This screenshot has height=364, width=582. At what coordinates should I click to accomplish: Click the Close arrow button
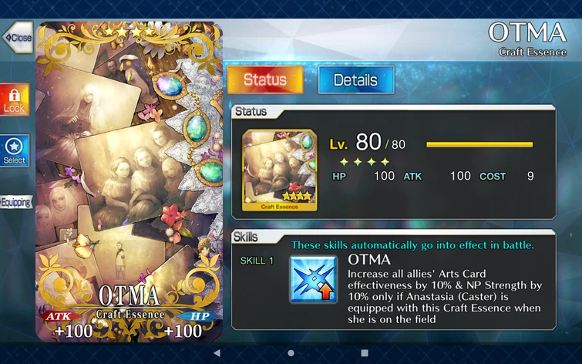click(x=18, y=37)
